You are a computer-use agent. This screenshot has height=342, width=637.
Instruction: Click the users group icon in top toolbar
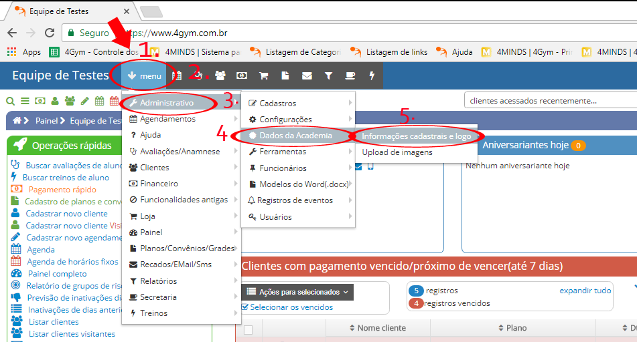tap(220, 75)
